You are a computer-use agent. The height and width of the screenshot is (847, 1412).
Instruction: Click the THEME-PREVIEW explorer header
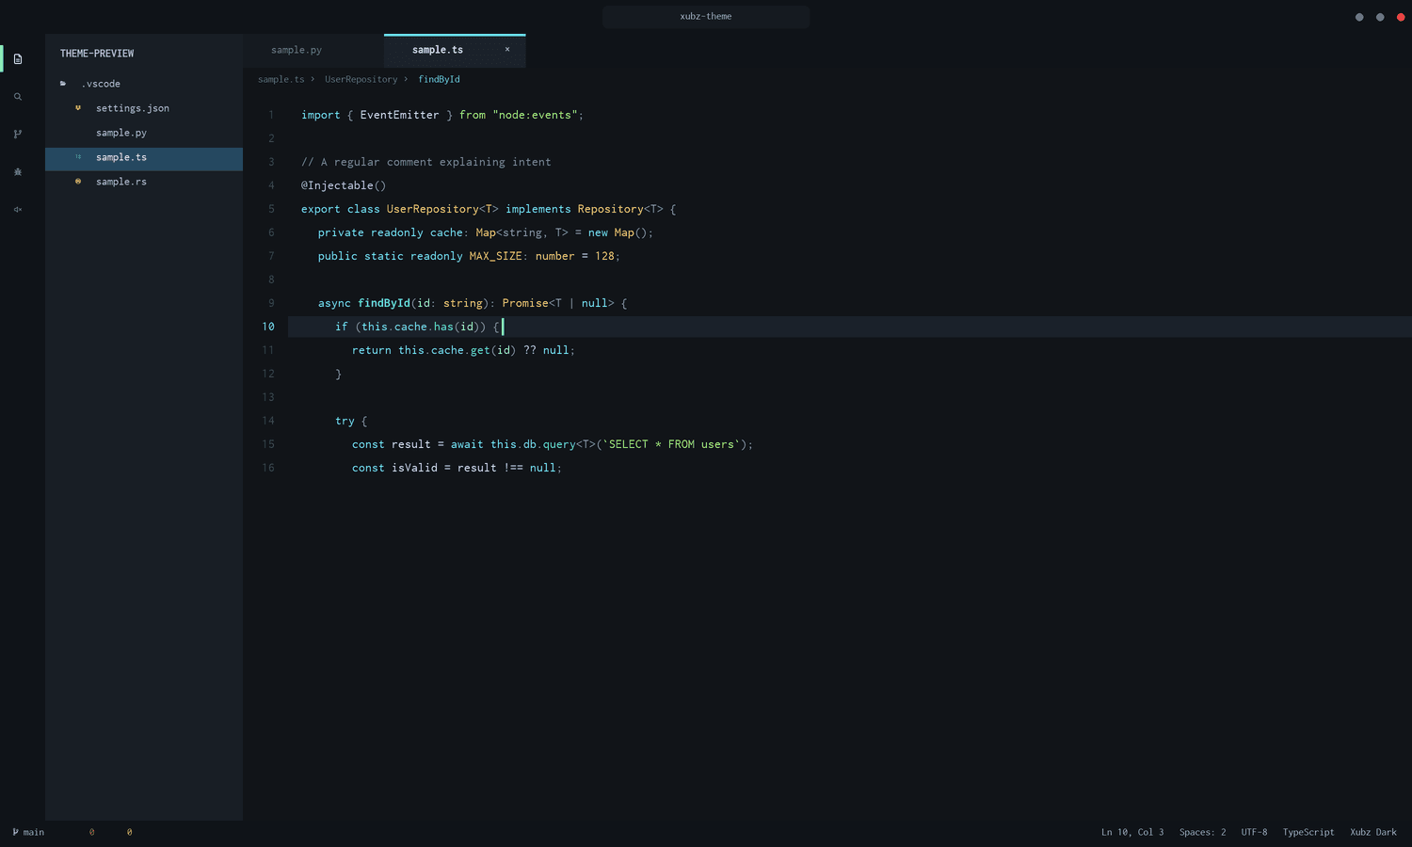tap(97, 54)
